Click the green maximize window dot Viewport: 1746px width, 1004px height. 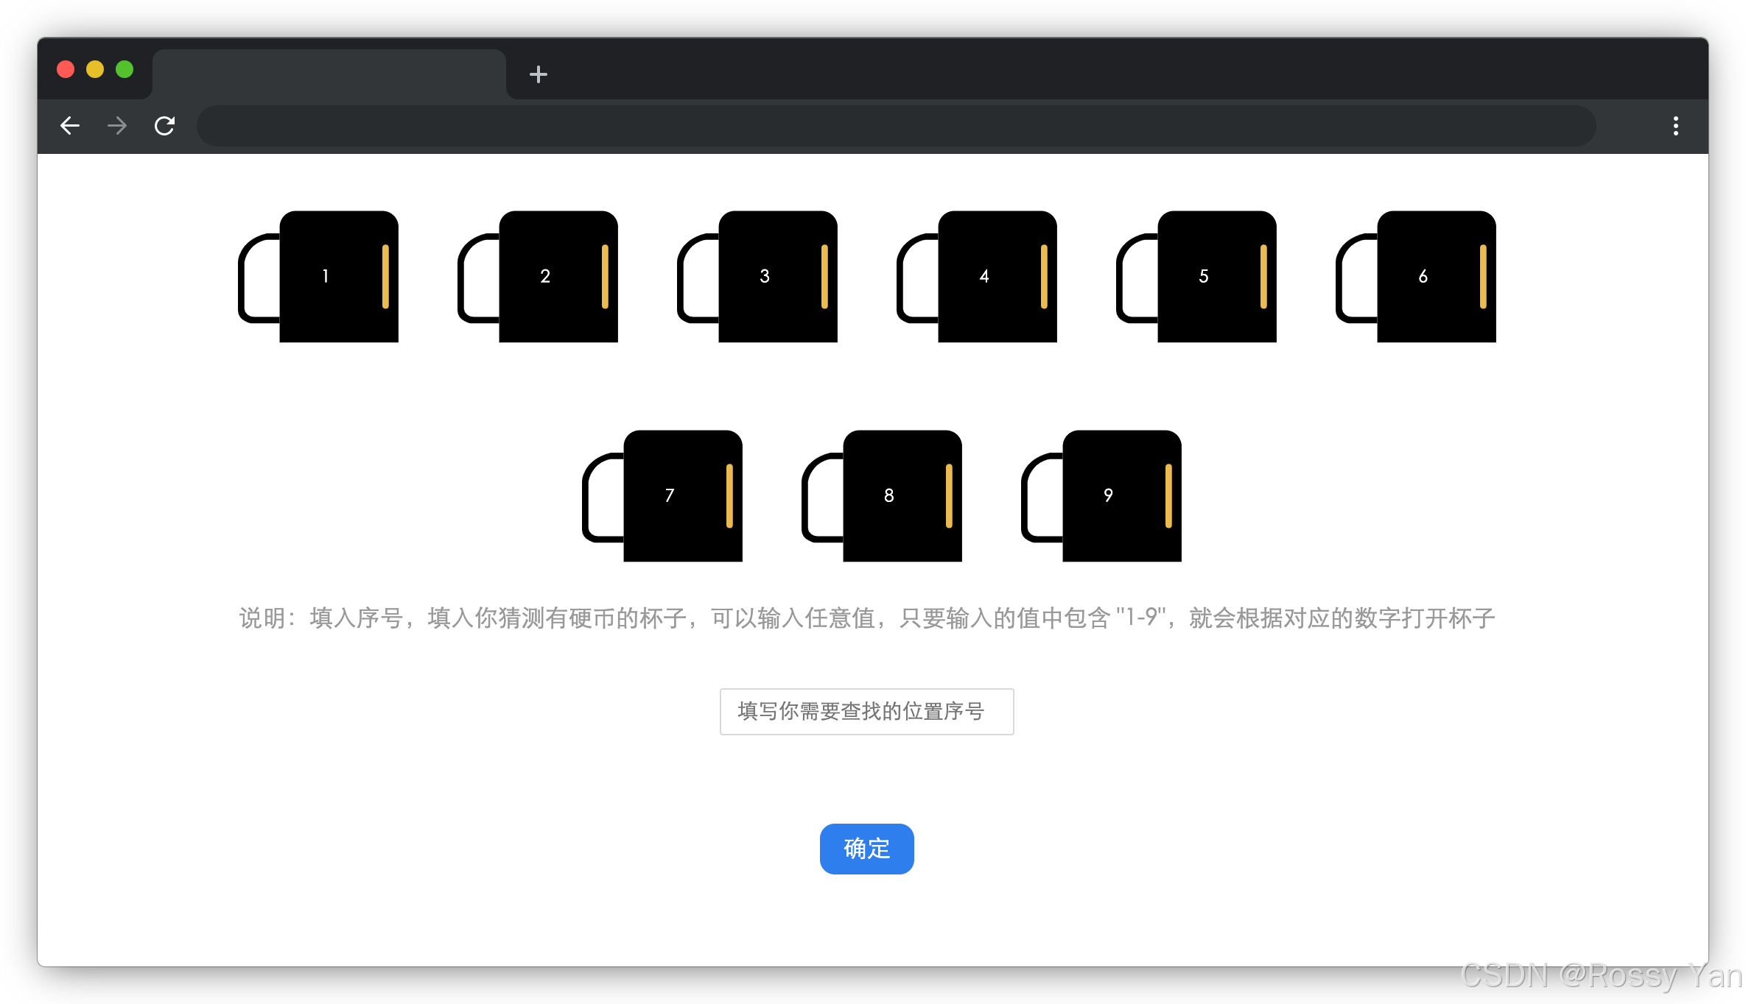(x=125, y=69)
